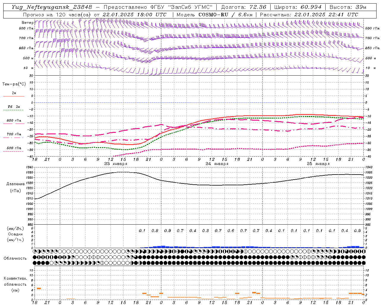Select the Модель COSMO-RU / 6.6км label
The image size is (381, 305).
coord(214,15)
